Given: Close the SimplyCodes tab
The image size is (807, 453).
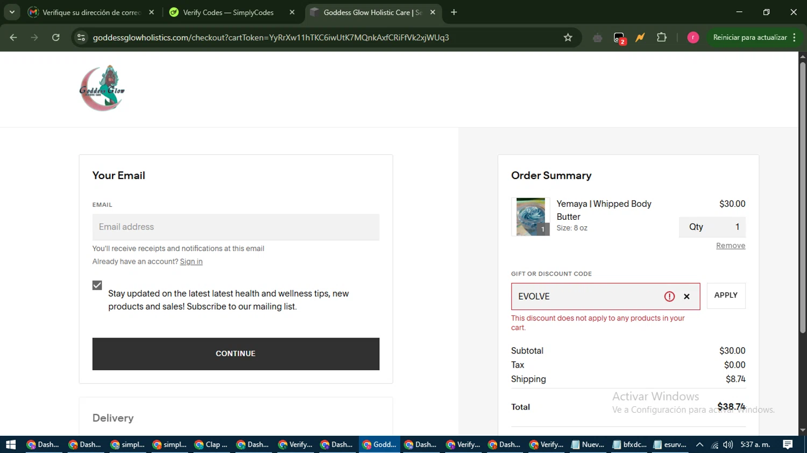Looking at the screenshot, I should 292,12.
